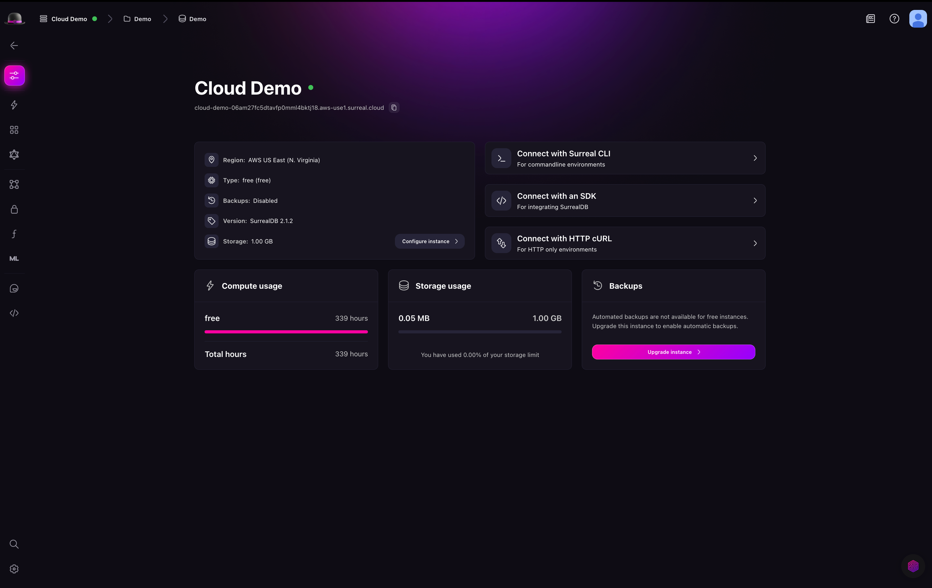Copy the instance hostname
Viewport: 932px width, 588px height.
point(394,108)
